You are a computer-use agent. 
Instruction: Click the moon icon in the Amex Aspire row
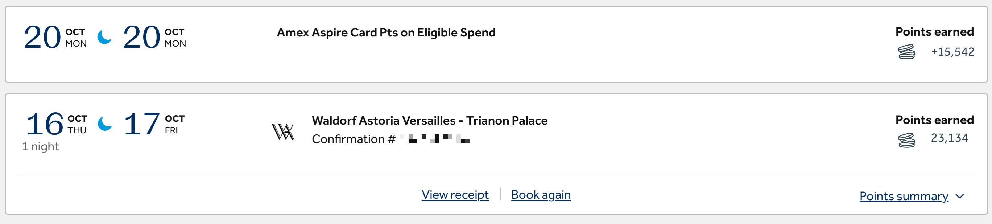104,37
